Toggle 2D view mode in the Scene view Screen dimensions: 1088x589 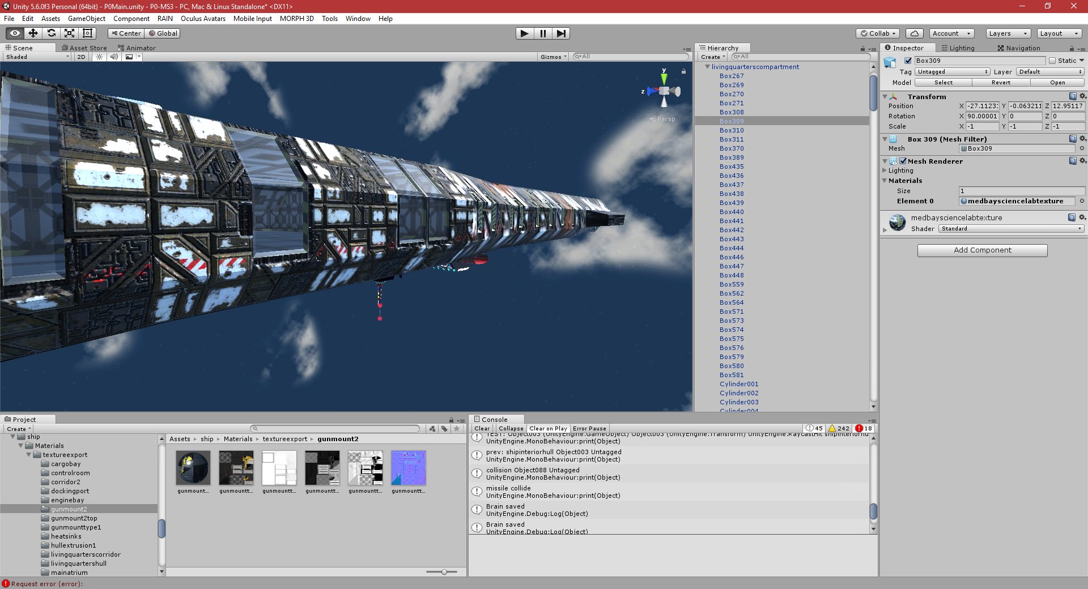point(81,57)
